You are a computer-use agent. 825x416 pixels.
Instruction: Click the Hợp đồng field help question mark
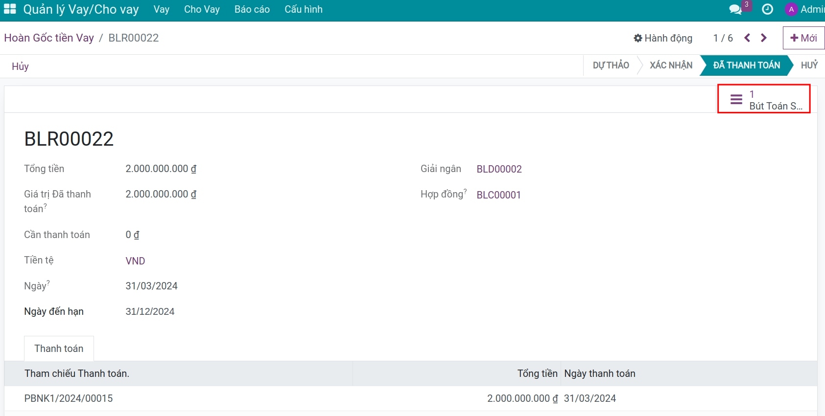[465, 191]
